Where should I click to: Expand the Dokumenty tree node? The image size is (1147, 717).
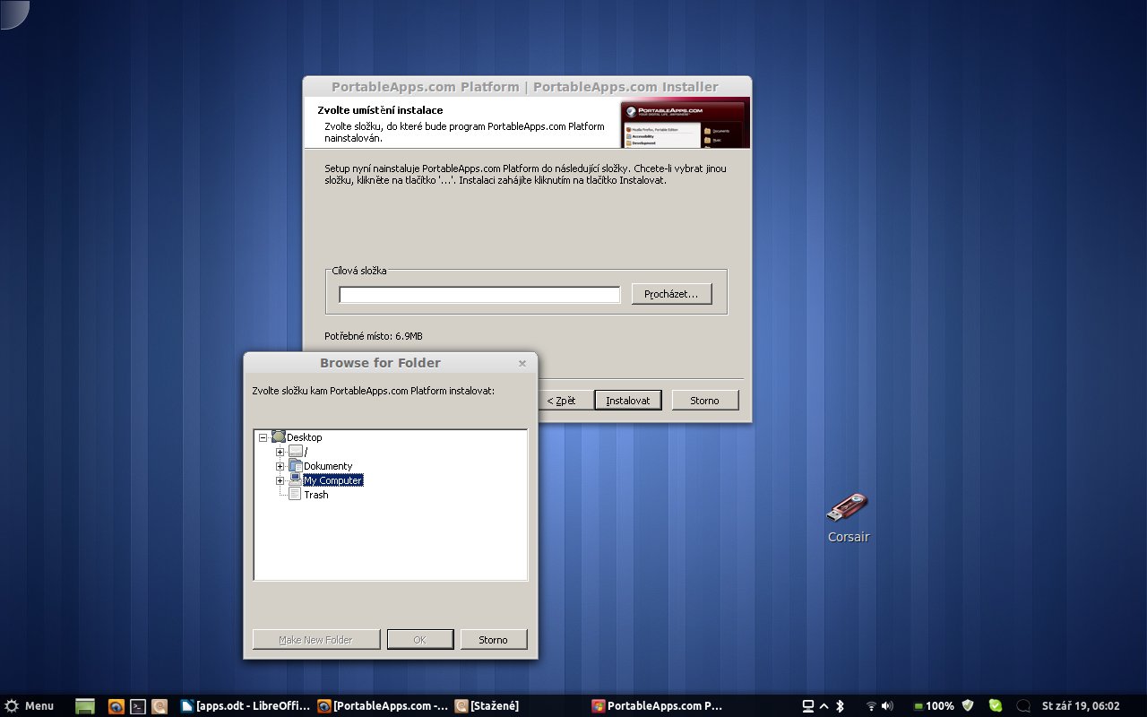pos(280,466)
